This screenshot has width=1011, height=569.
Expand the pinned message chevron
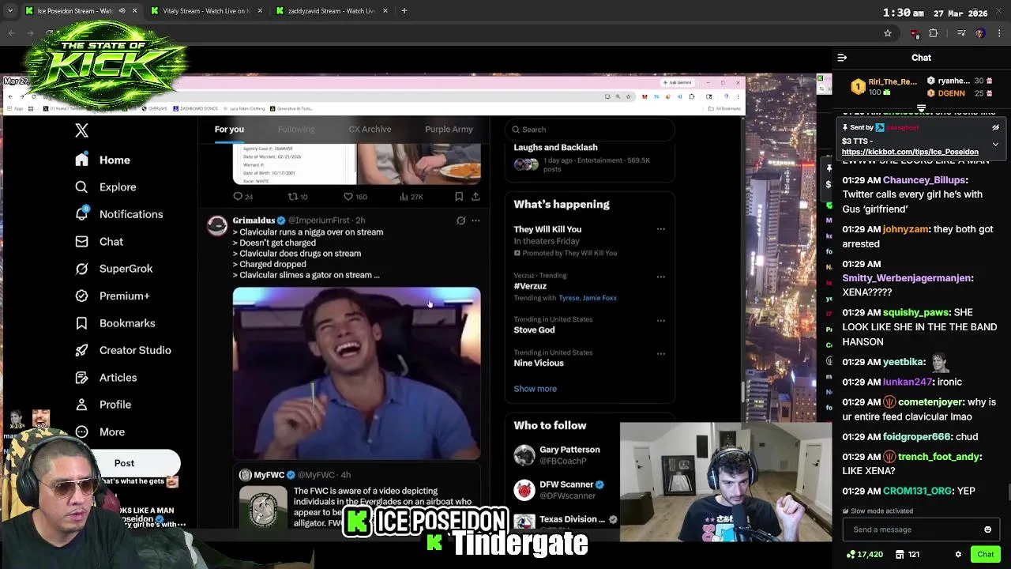click(995, 145)
